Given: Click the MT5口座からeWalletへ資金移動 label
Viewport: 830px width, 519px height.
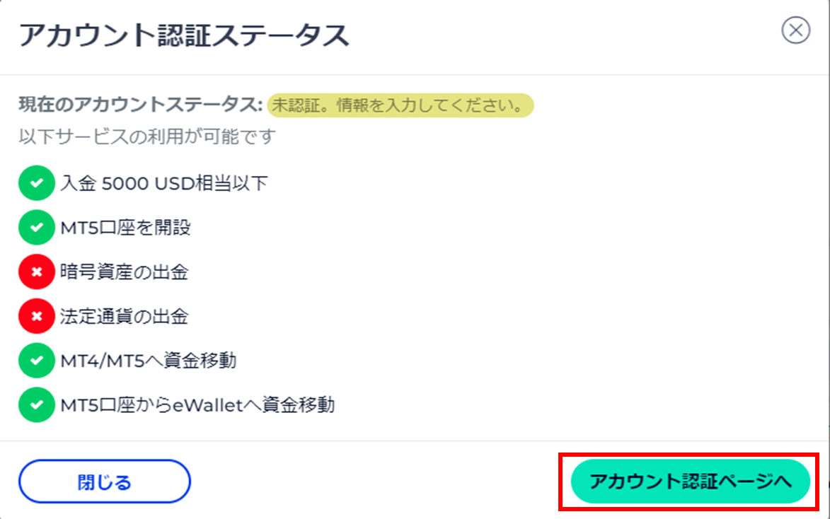Looking at the screenshot, I should click(197, 405).
